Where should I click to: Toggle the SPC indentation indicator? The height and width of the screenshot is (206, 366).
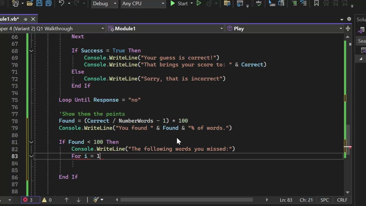click(325, 200)
